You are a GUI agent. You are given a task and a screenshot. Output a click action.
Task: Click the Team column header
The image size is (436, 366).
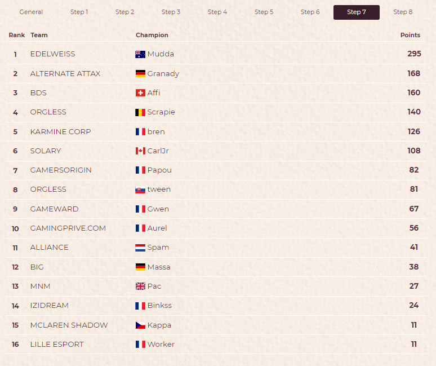[x=39, y=35]
